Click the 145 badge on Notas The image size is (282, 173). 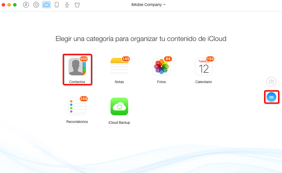point(126,59)
